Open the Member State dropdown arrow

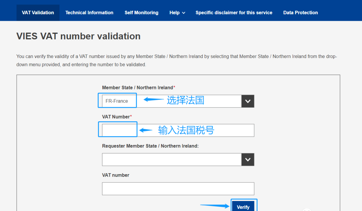[x=248, y=101]
